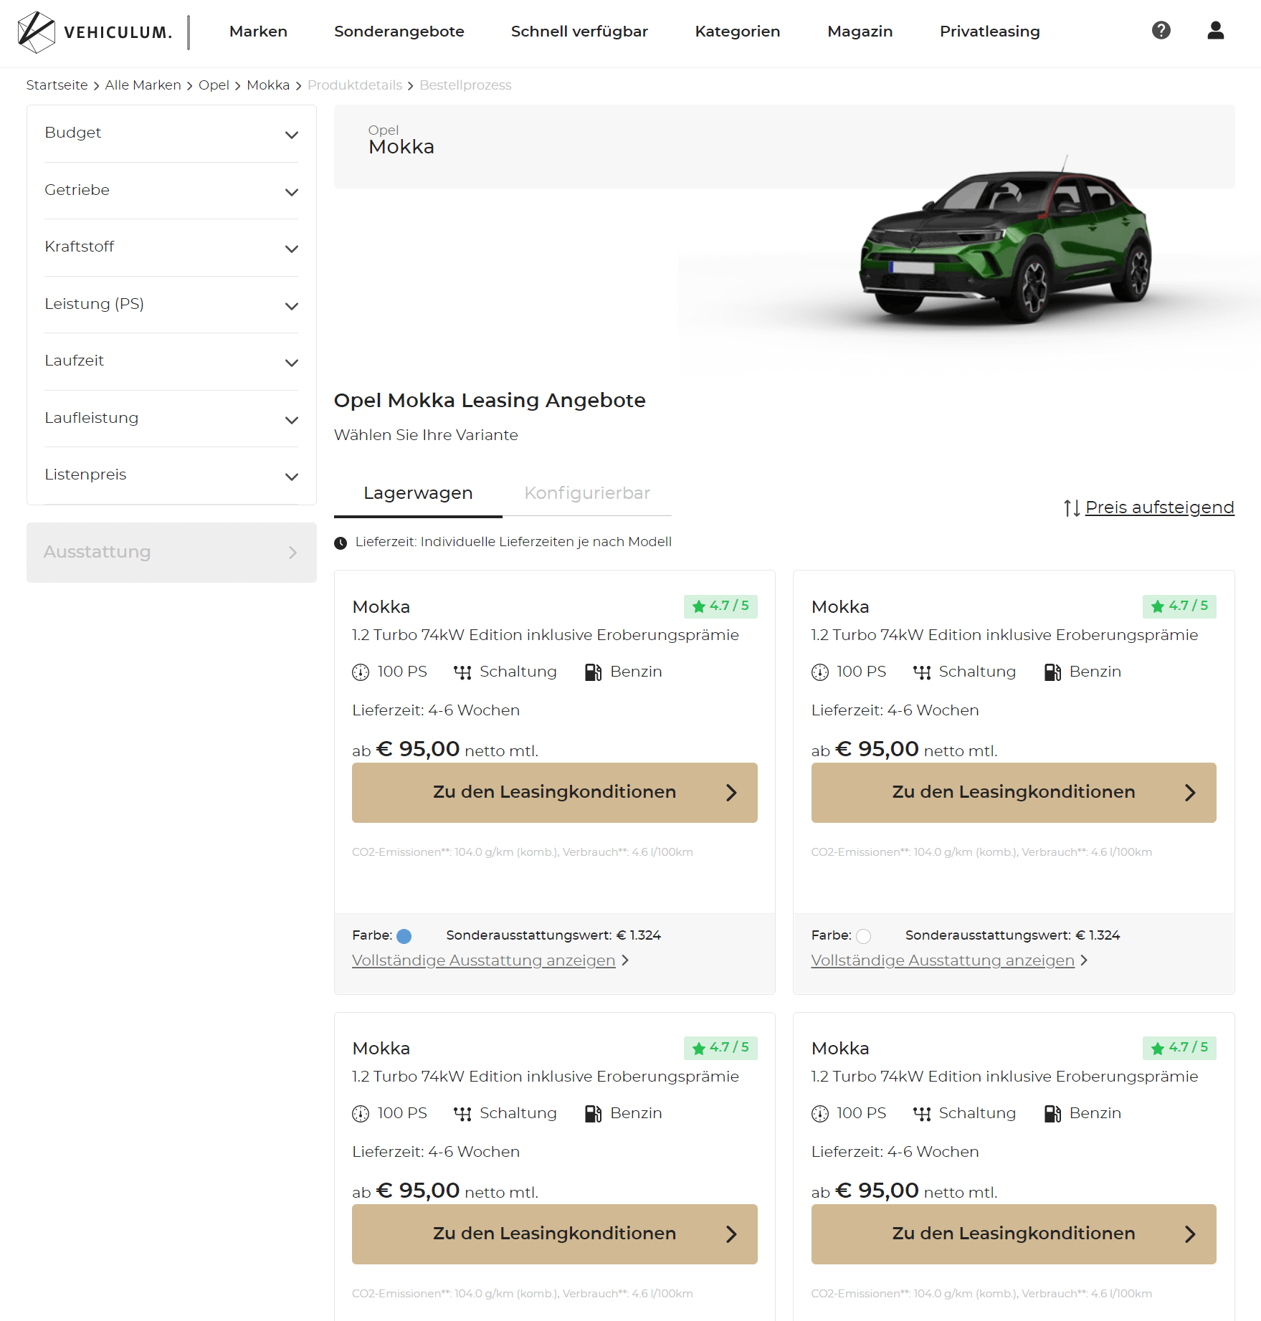Click the gearshift Schaltung icon in second card

click(922, 672)
